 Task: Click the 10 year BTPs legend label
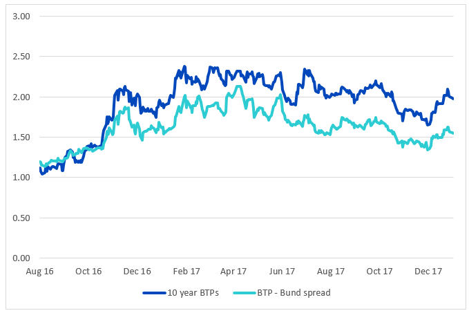tap(193, 293)
